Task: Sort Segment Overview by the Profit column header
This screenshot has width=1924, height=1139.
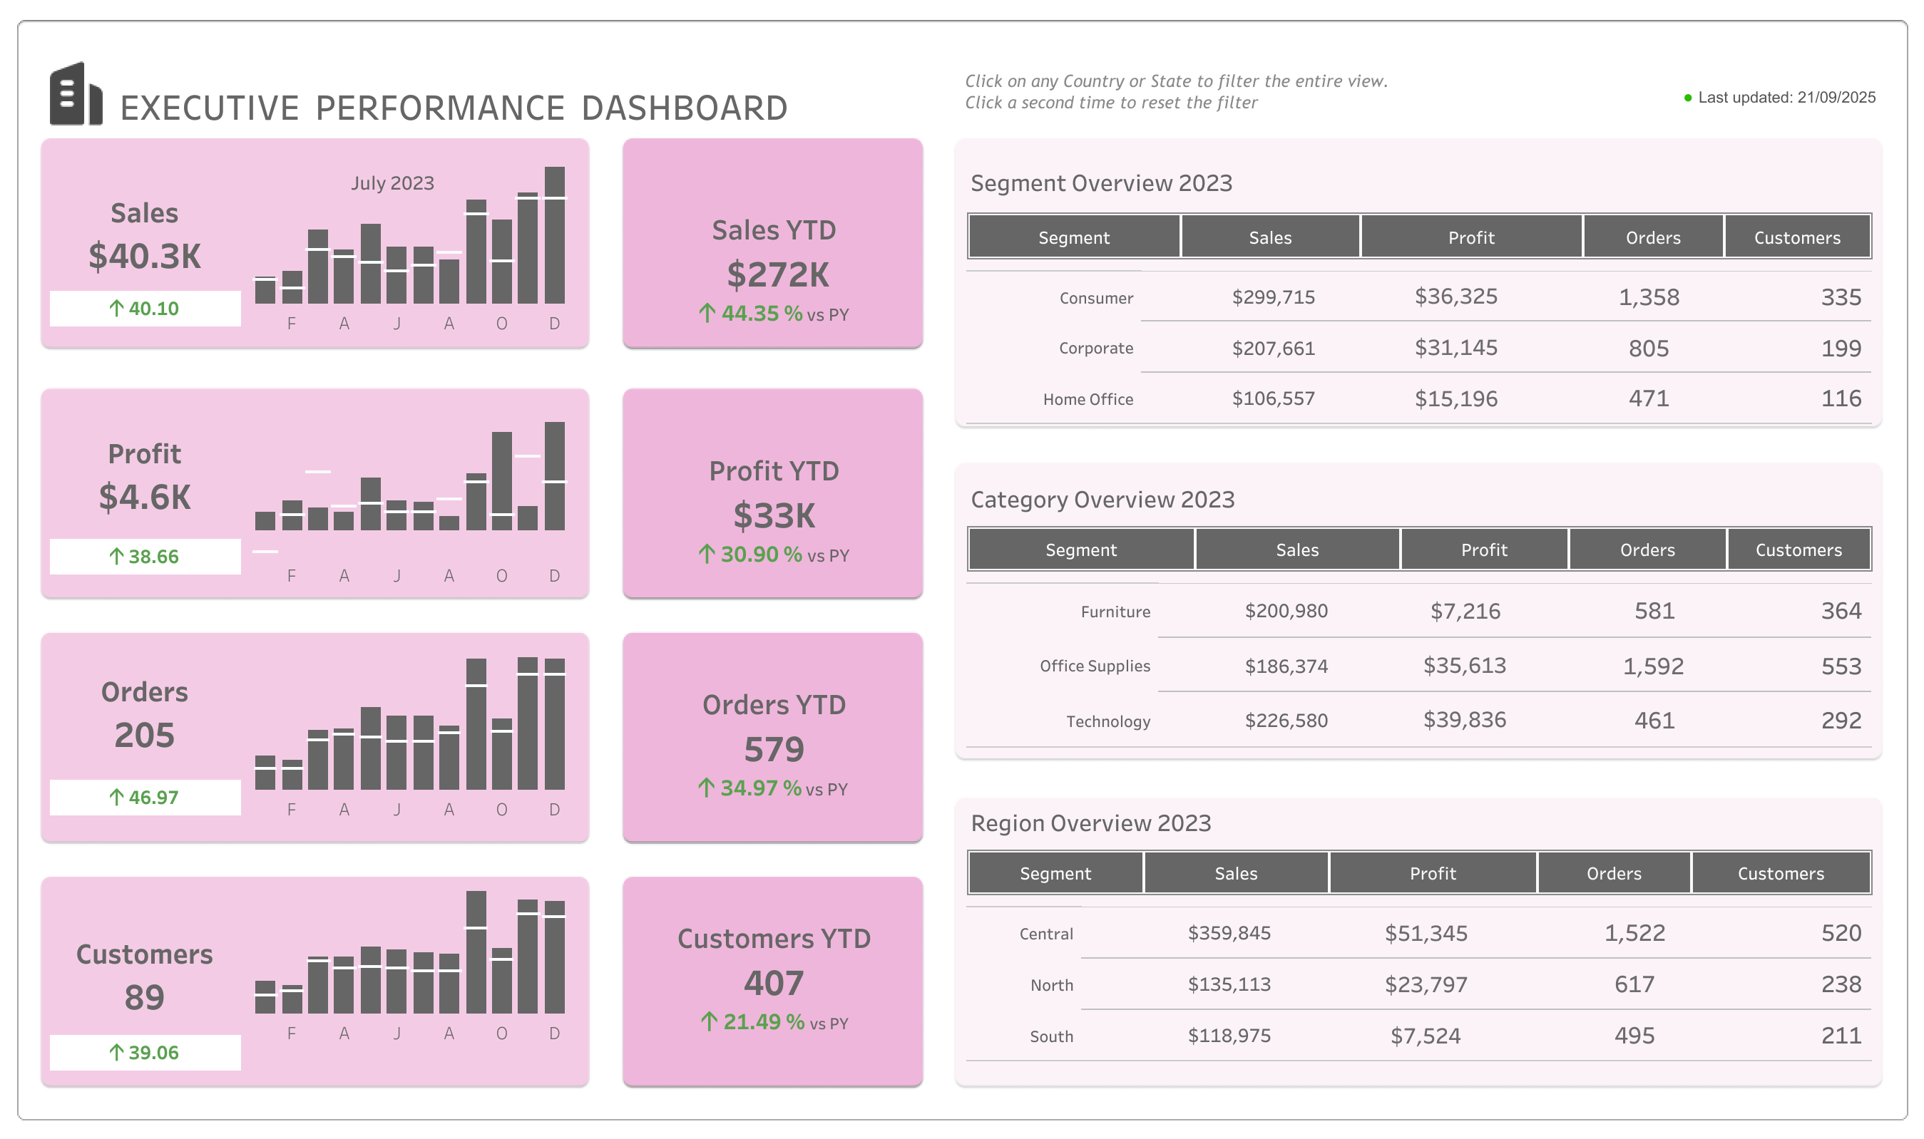Action: [1471, 237]
